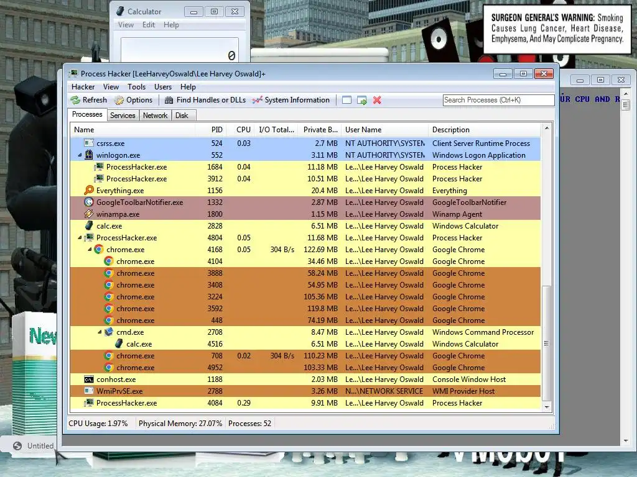Viewport: 637px width, 477px height.
Task: Select the Processes tab
Action: tap(87, 114)
